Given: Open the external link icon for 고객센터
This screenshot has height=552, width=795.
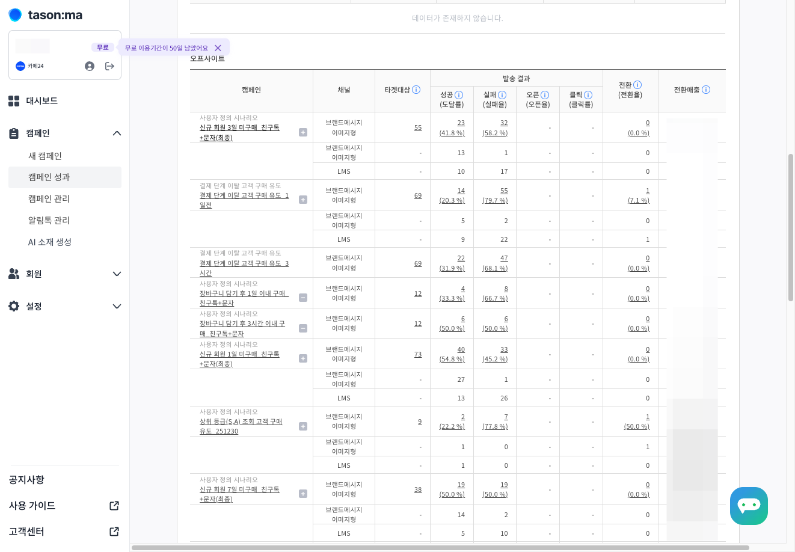Looking at the screenshot, I should 114,532.
